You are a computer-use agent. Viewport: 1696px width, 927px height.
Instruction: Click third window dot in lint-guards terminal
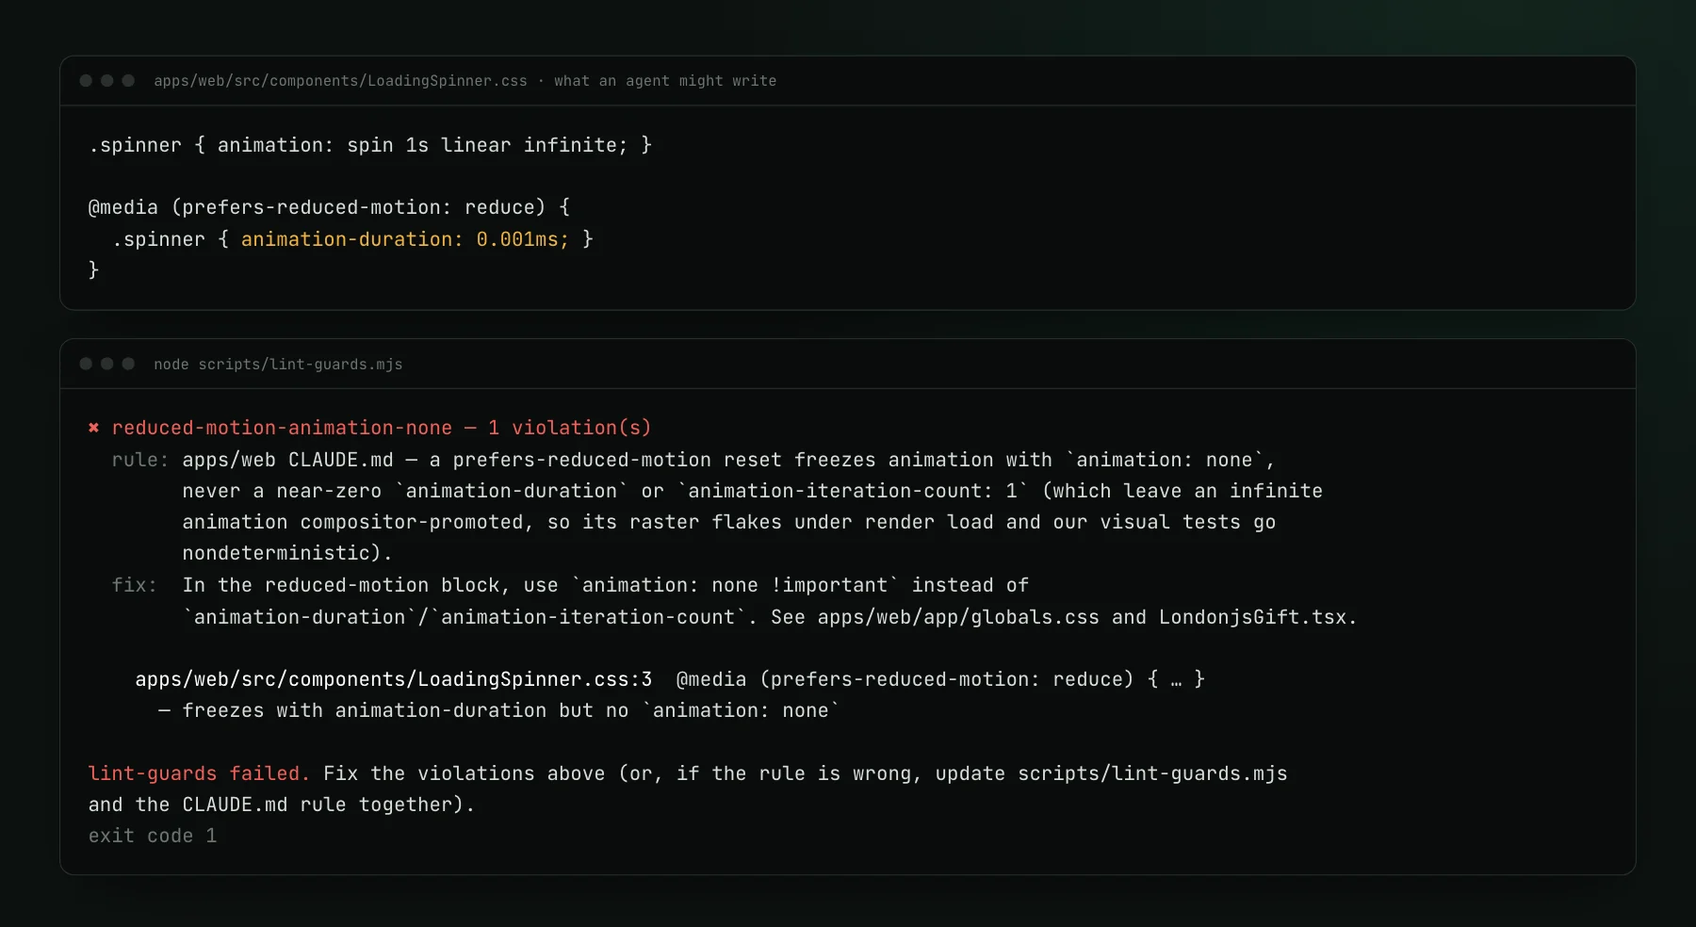click(128, 364)
